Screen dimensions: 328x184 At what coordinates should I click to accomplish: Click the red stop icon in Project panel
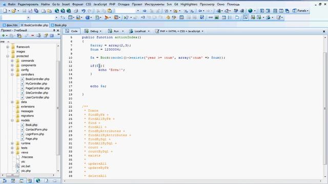click(x=32, y=35)
